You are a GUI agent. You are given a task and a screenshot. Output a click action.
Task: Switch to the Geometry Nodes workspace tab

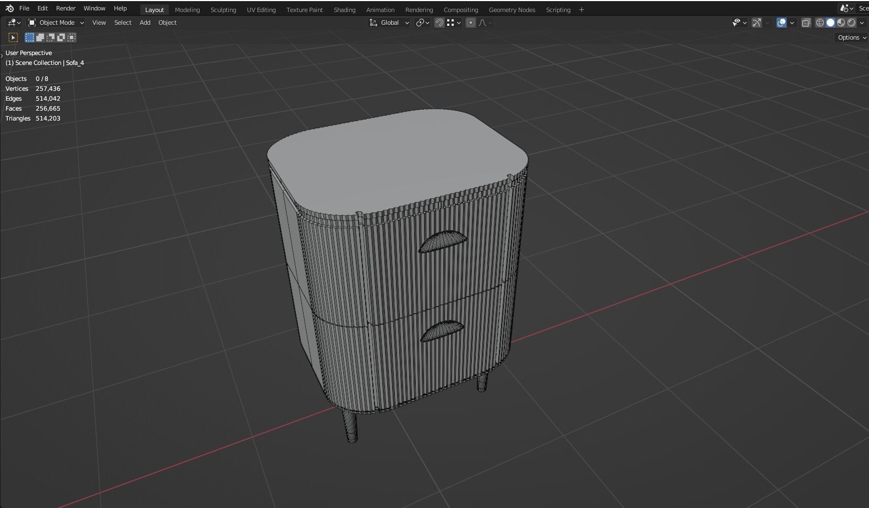pyautogui.click(x=512, y=10)
